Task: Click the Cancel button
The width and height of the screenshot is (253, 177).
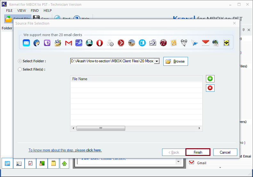Action: [225, 152]
